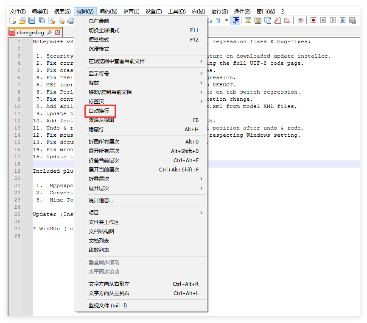Start macro recording with red dot icon

[x=313, y=20]
